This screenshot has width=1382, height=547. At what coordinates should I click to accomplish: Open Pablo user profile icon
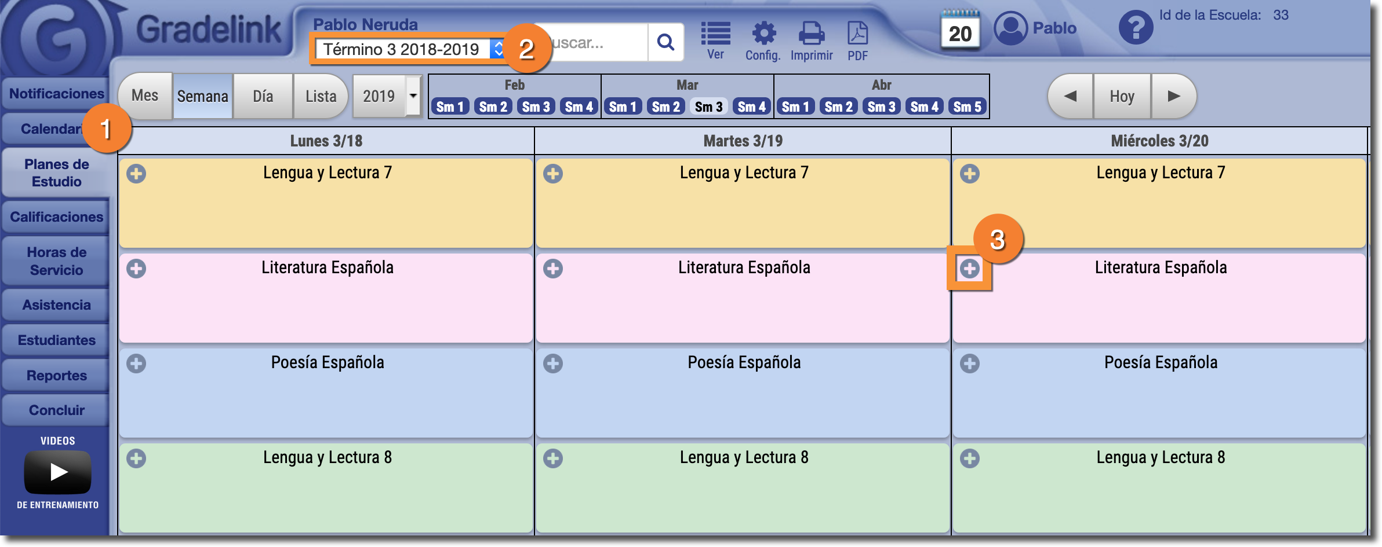(1010, 28)
